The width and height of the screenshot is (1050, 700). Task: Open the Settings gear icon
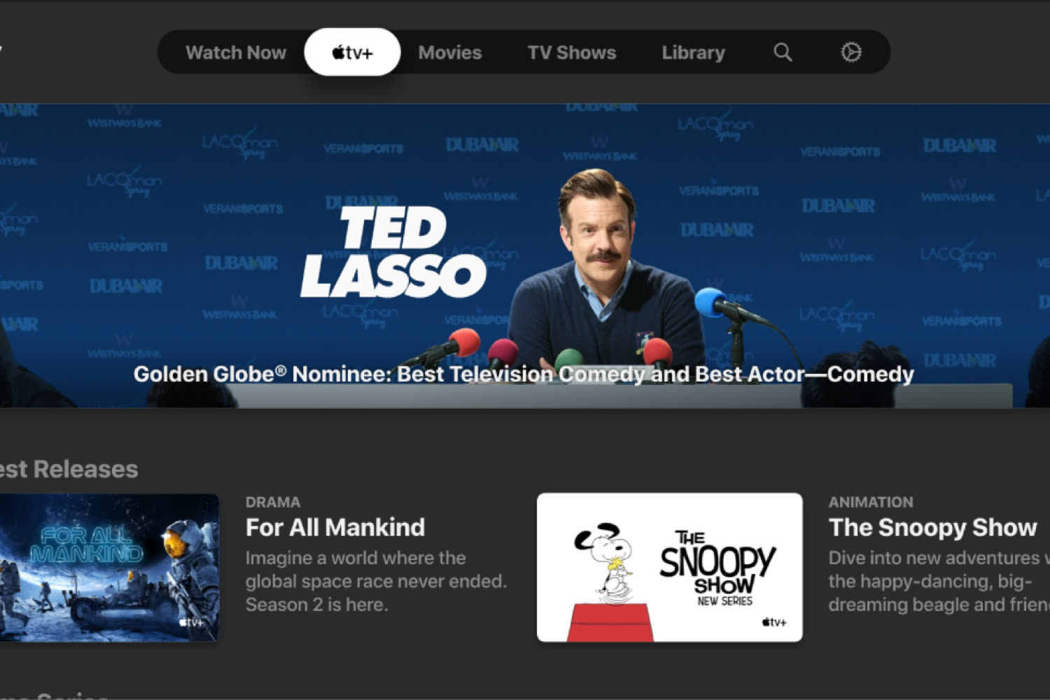[x=850, y=52]
